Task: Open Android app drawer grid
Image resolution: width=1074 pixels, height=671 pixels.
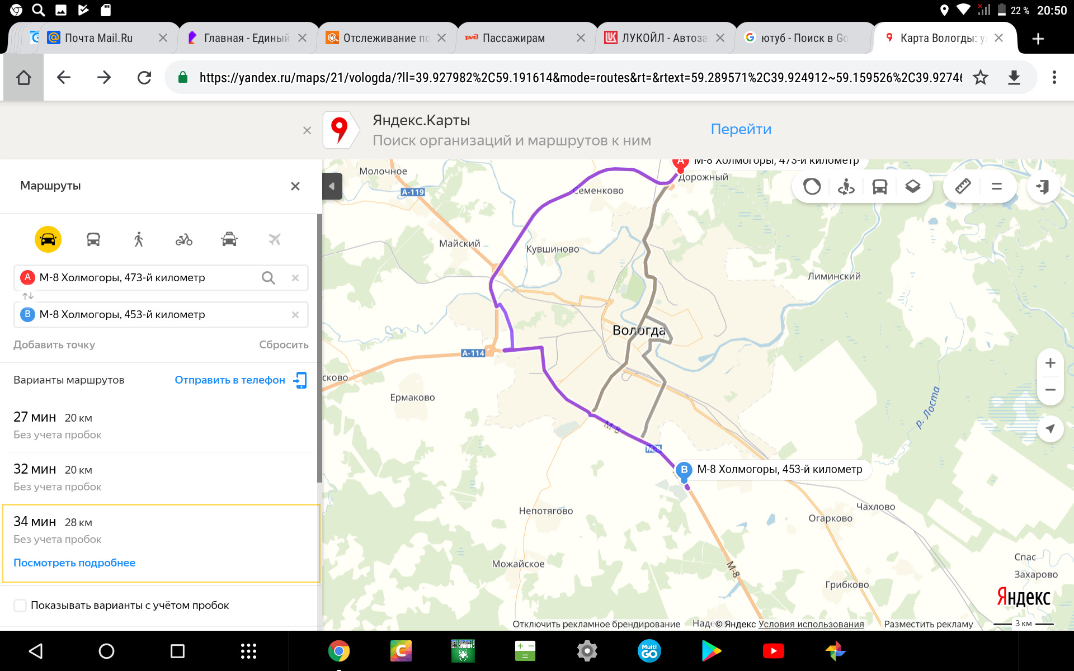Action: pos(248,651)
